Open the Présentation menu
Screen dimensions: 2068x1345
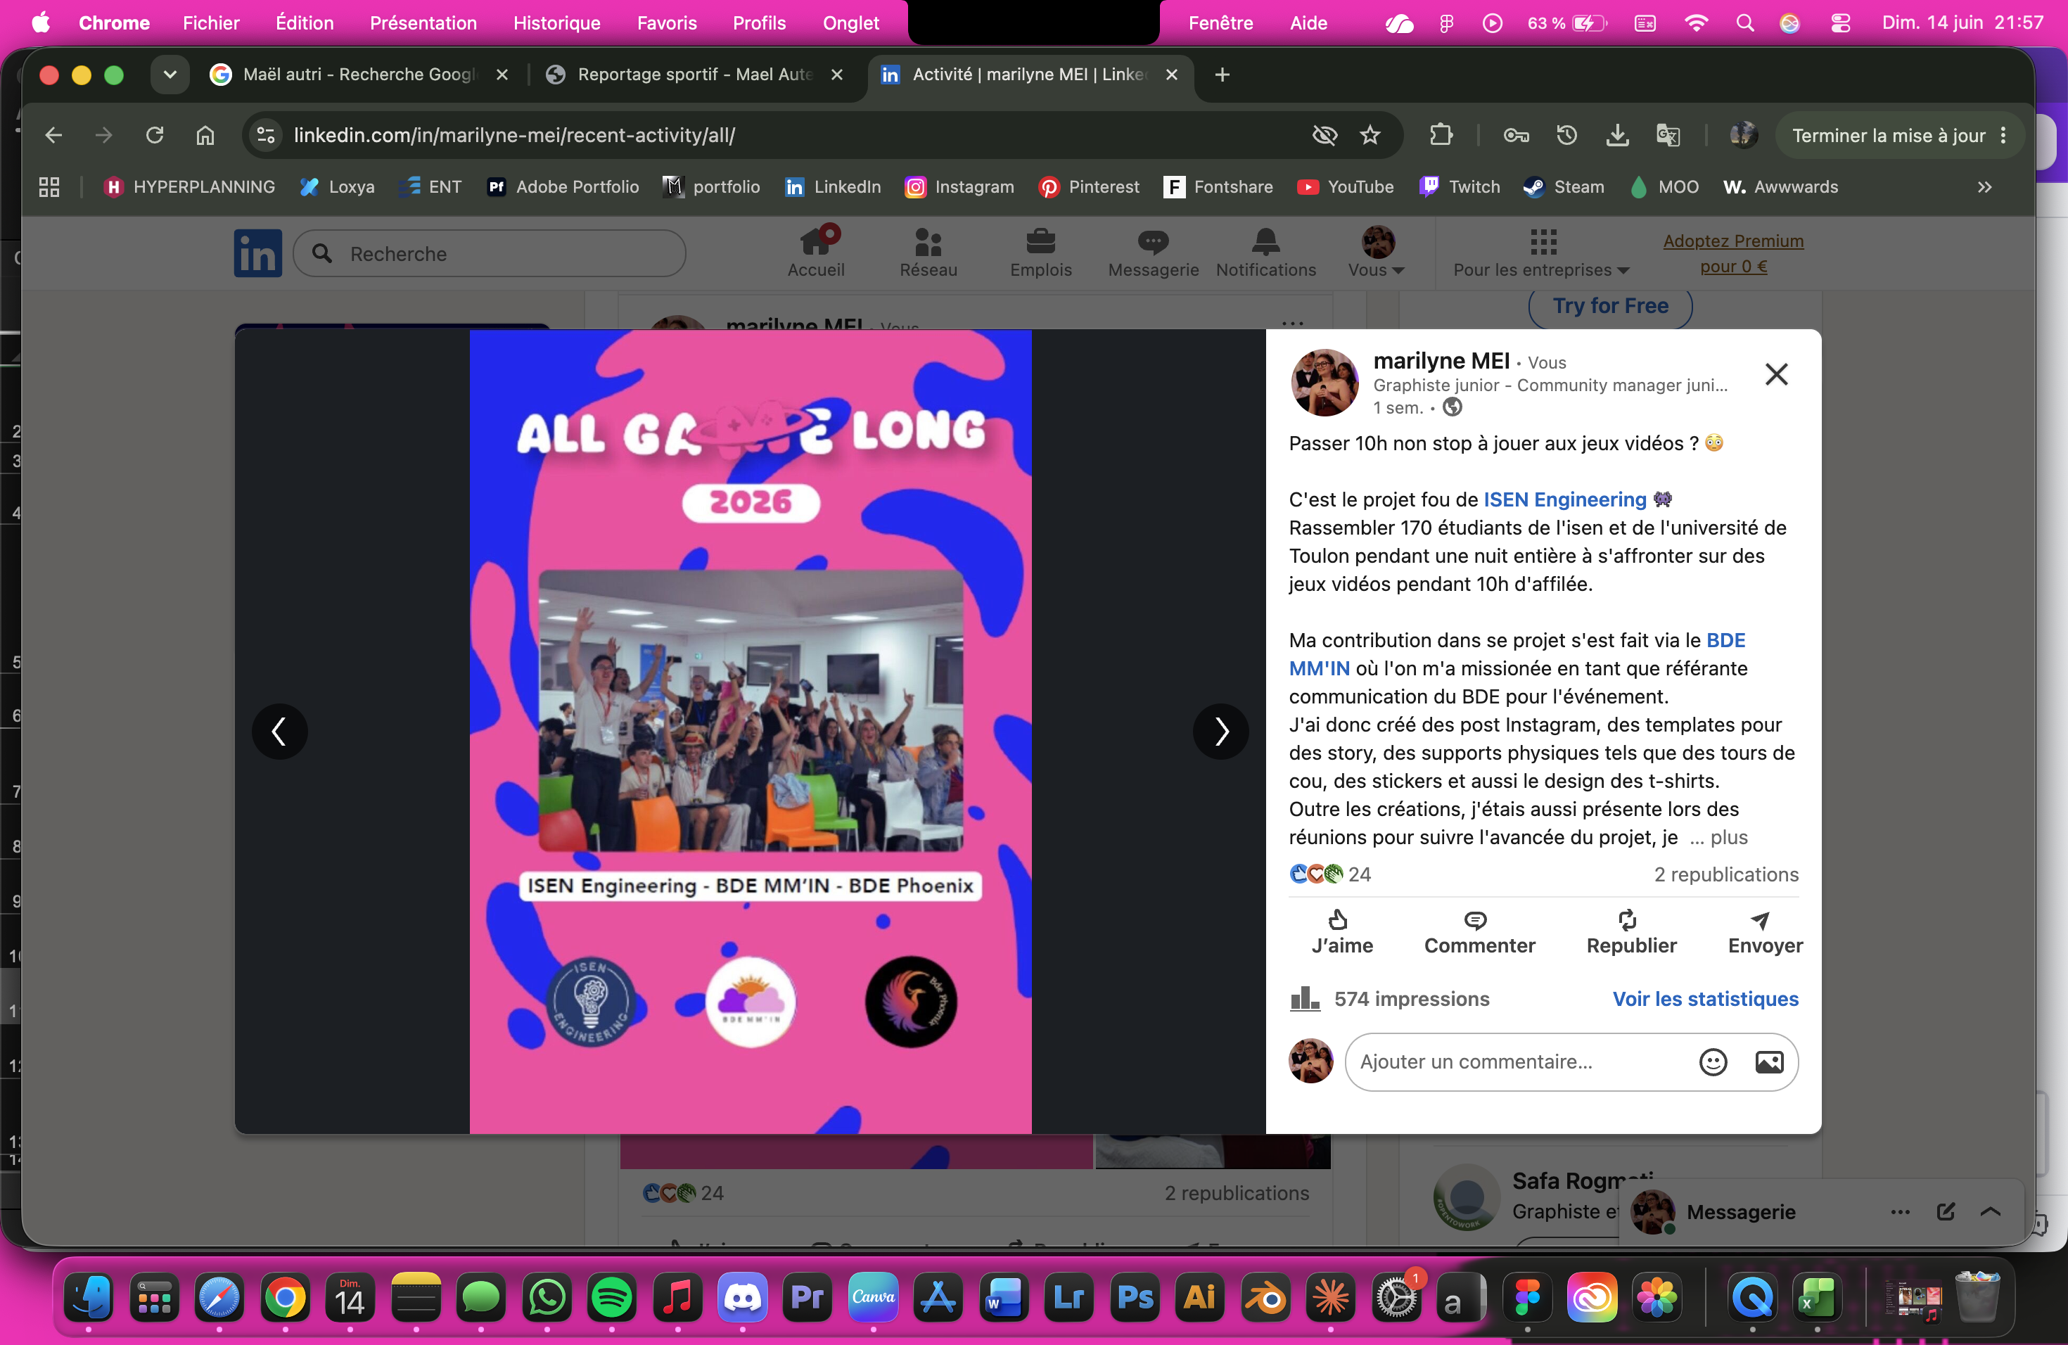tap(423, 23)
